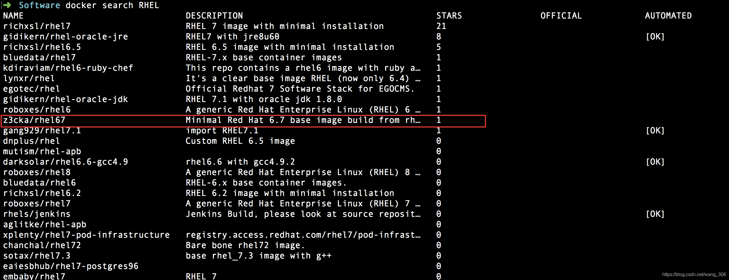
Task: Select the bluedata/rhel7 image name
Action: click(x=39, y=57)
